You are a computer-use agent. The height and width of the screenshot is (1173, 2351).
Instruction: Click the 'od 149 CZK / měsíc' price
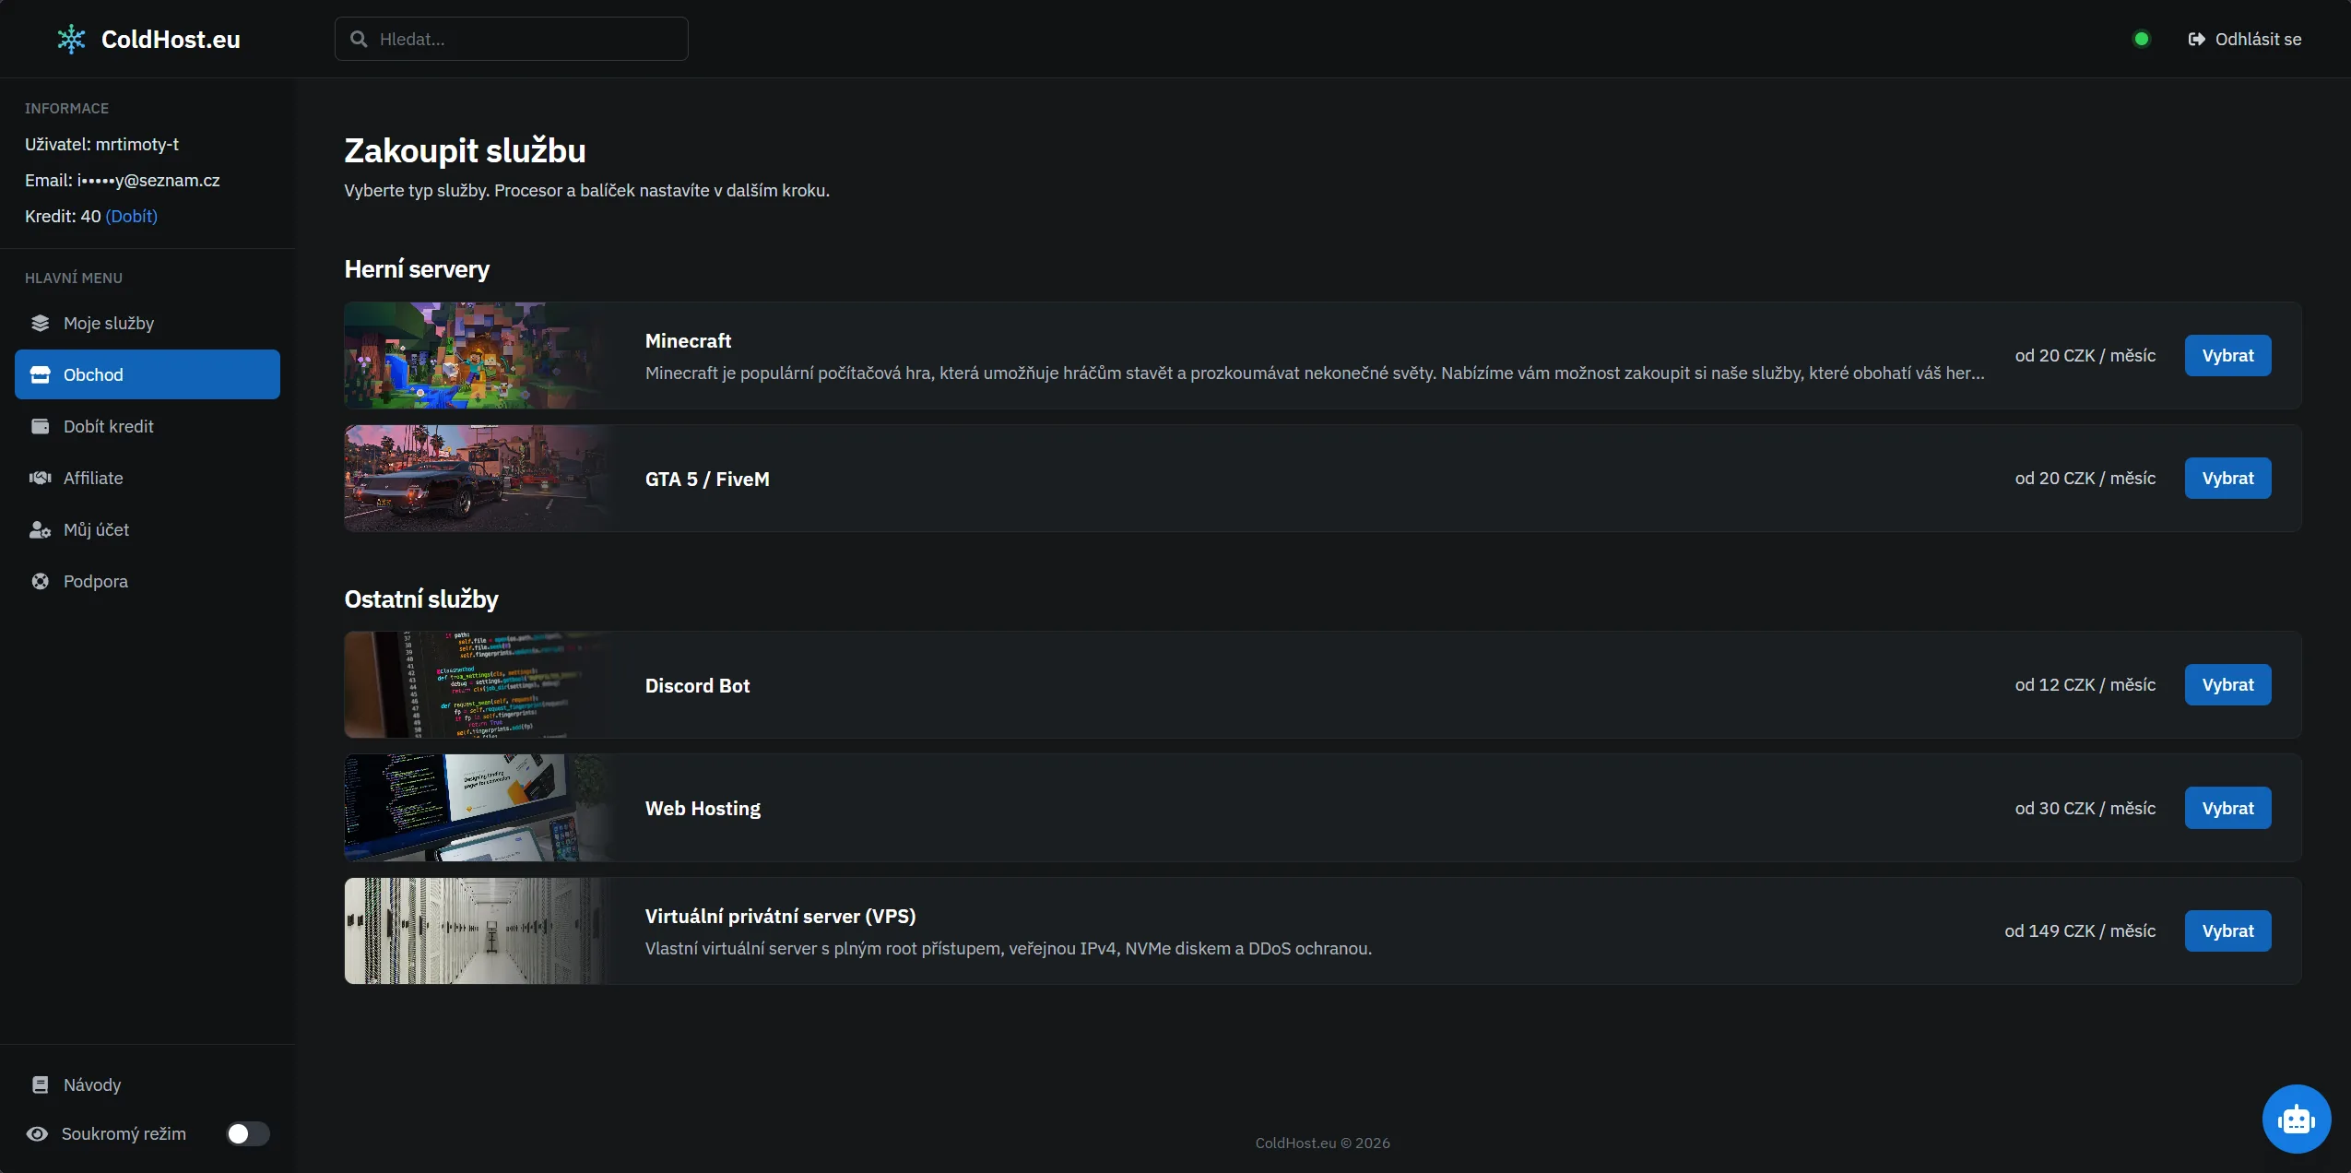[x=2080, y=930]
